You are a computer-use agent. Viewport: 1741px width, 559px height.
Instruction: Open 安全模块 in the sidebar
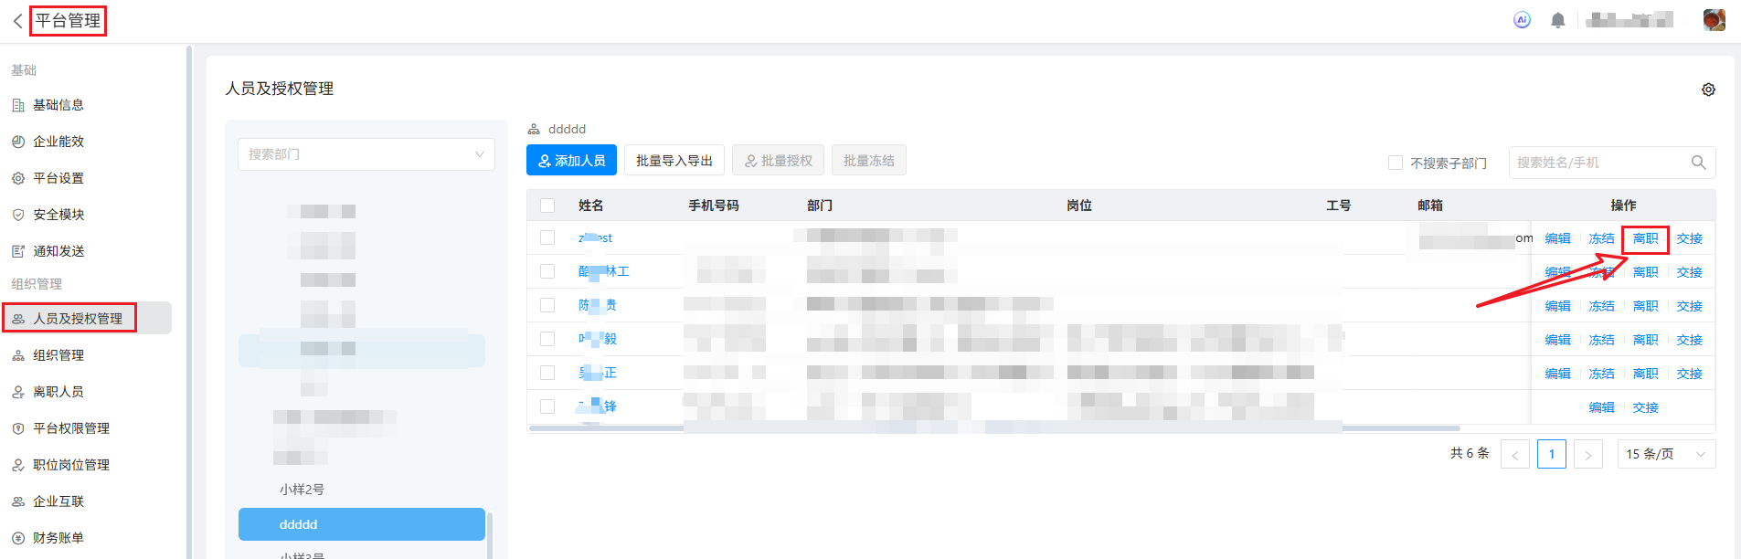click(58, 215)
